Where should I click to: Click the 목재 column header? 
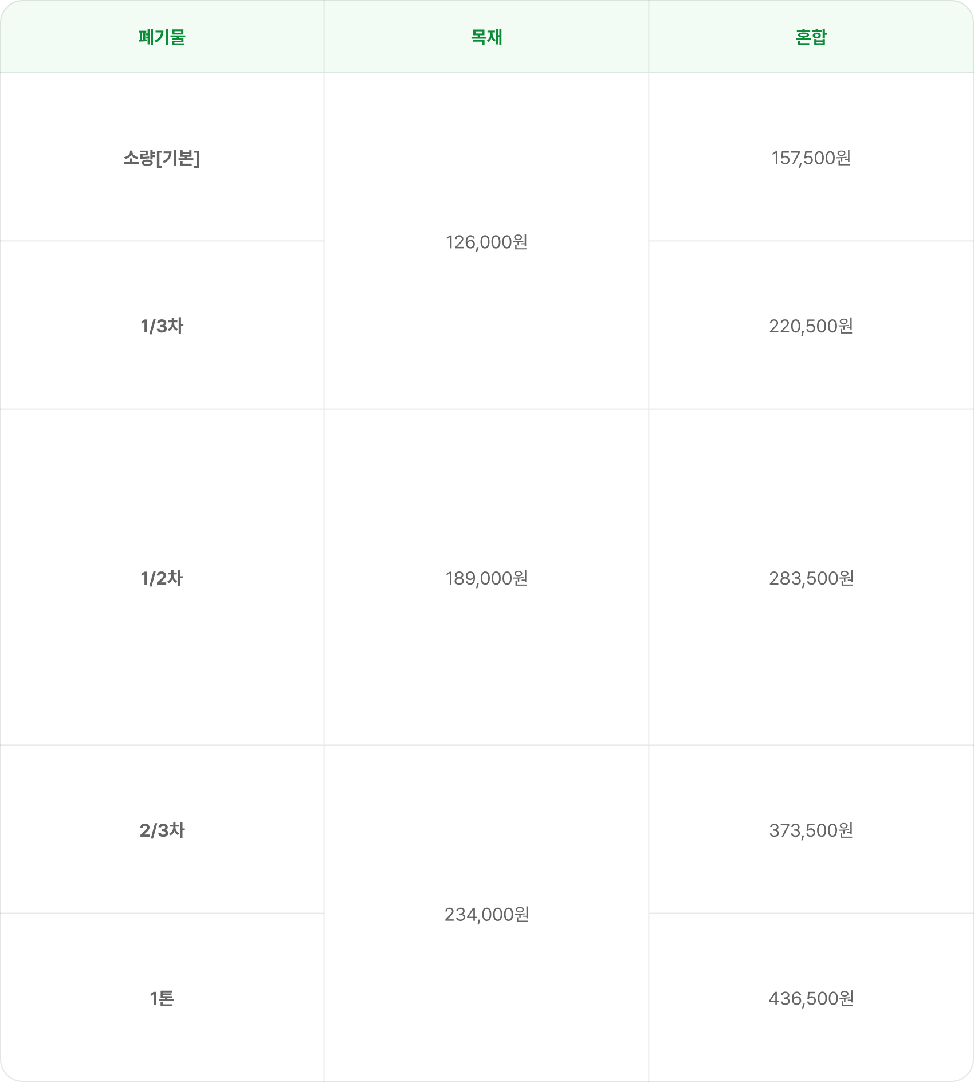(x=486, y=37)
